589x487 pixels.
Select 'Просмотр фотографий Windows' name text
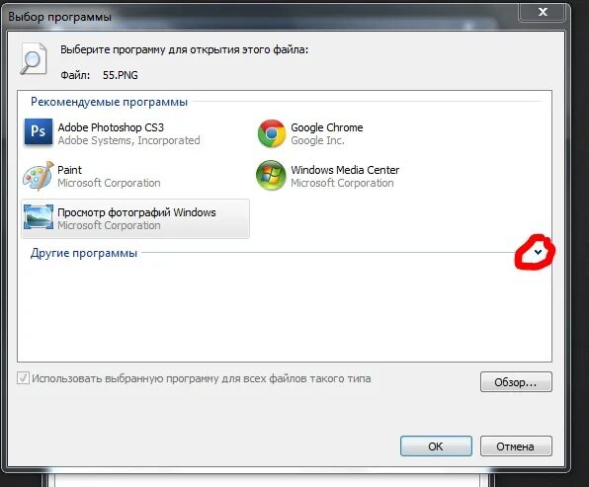point(136,212)
